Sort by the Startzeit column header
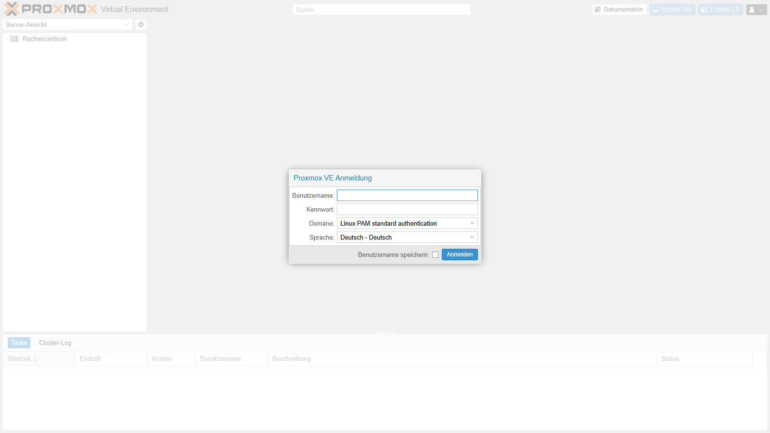The height and width of the screenshot is (433, 770). point(38,358)
